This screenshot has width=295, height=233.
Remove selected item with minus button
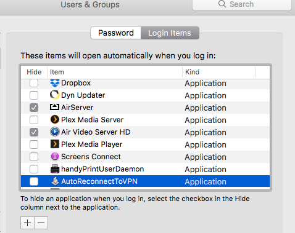tap(41, 223)
